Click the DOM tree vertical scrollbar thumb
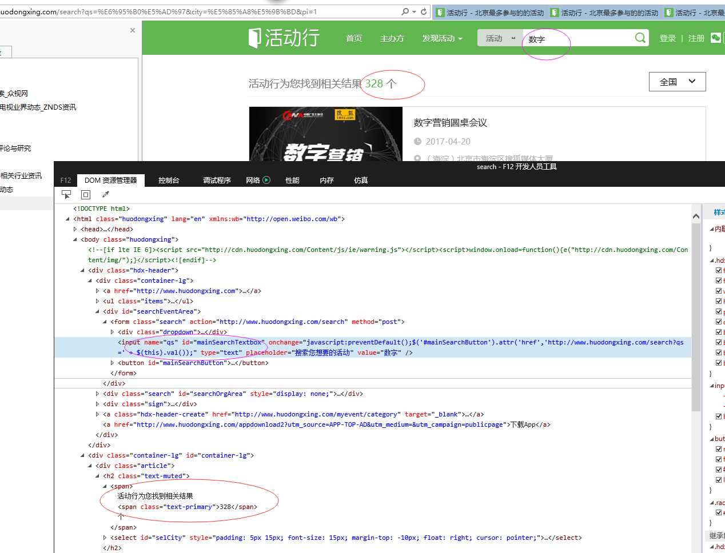The height and width of the screenshot is (553, 725). [696, 317]
